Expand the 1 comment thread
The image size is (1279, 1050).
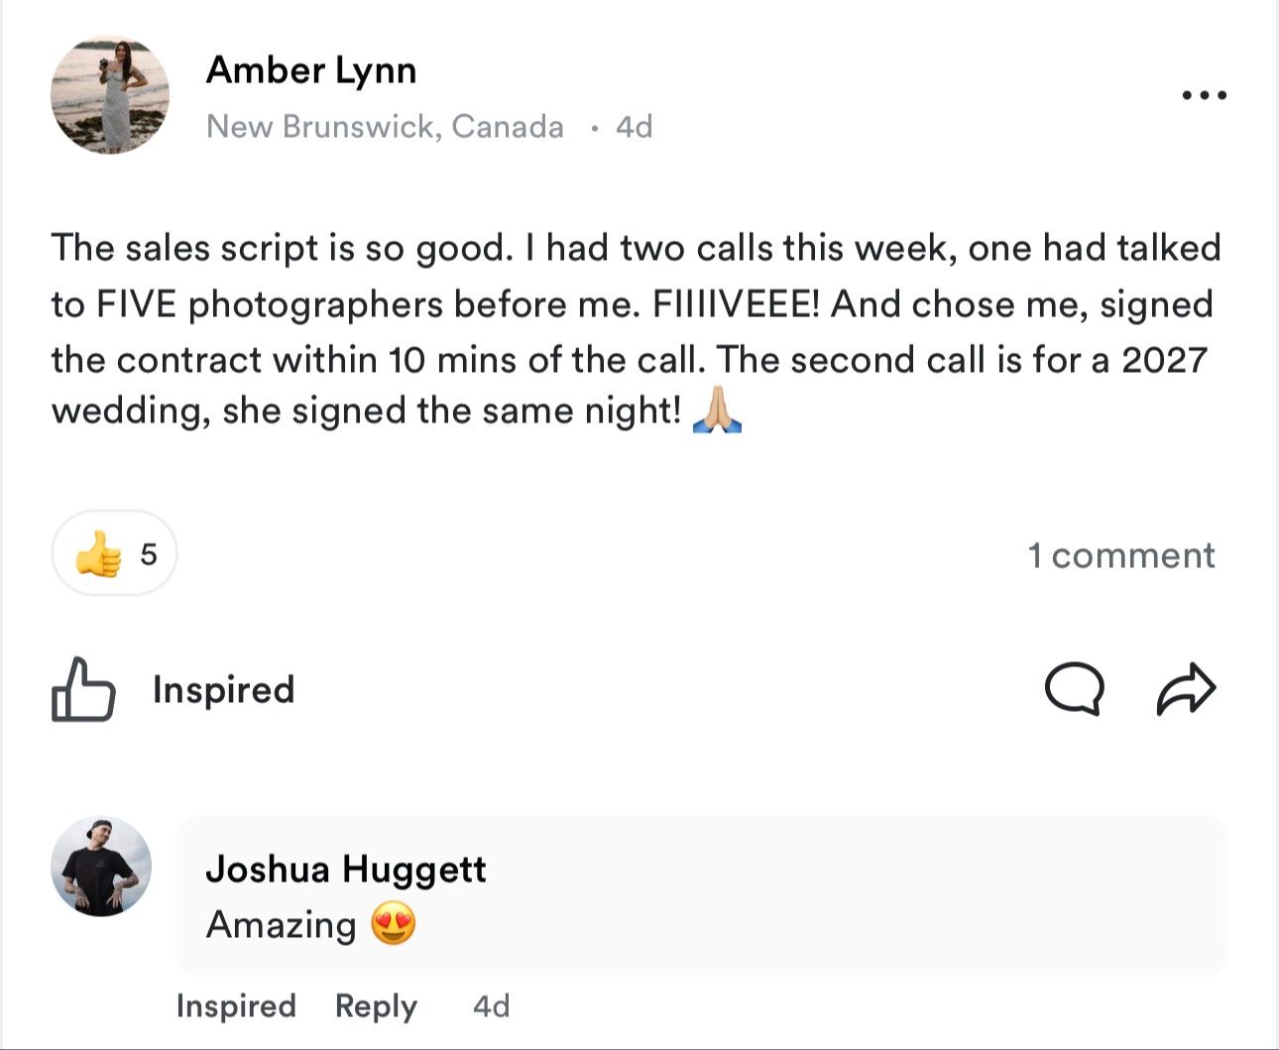pos(1120,555)
